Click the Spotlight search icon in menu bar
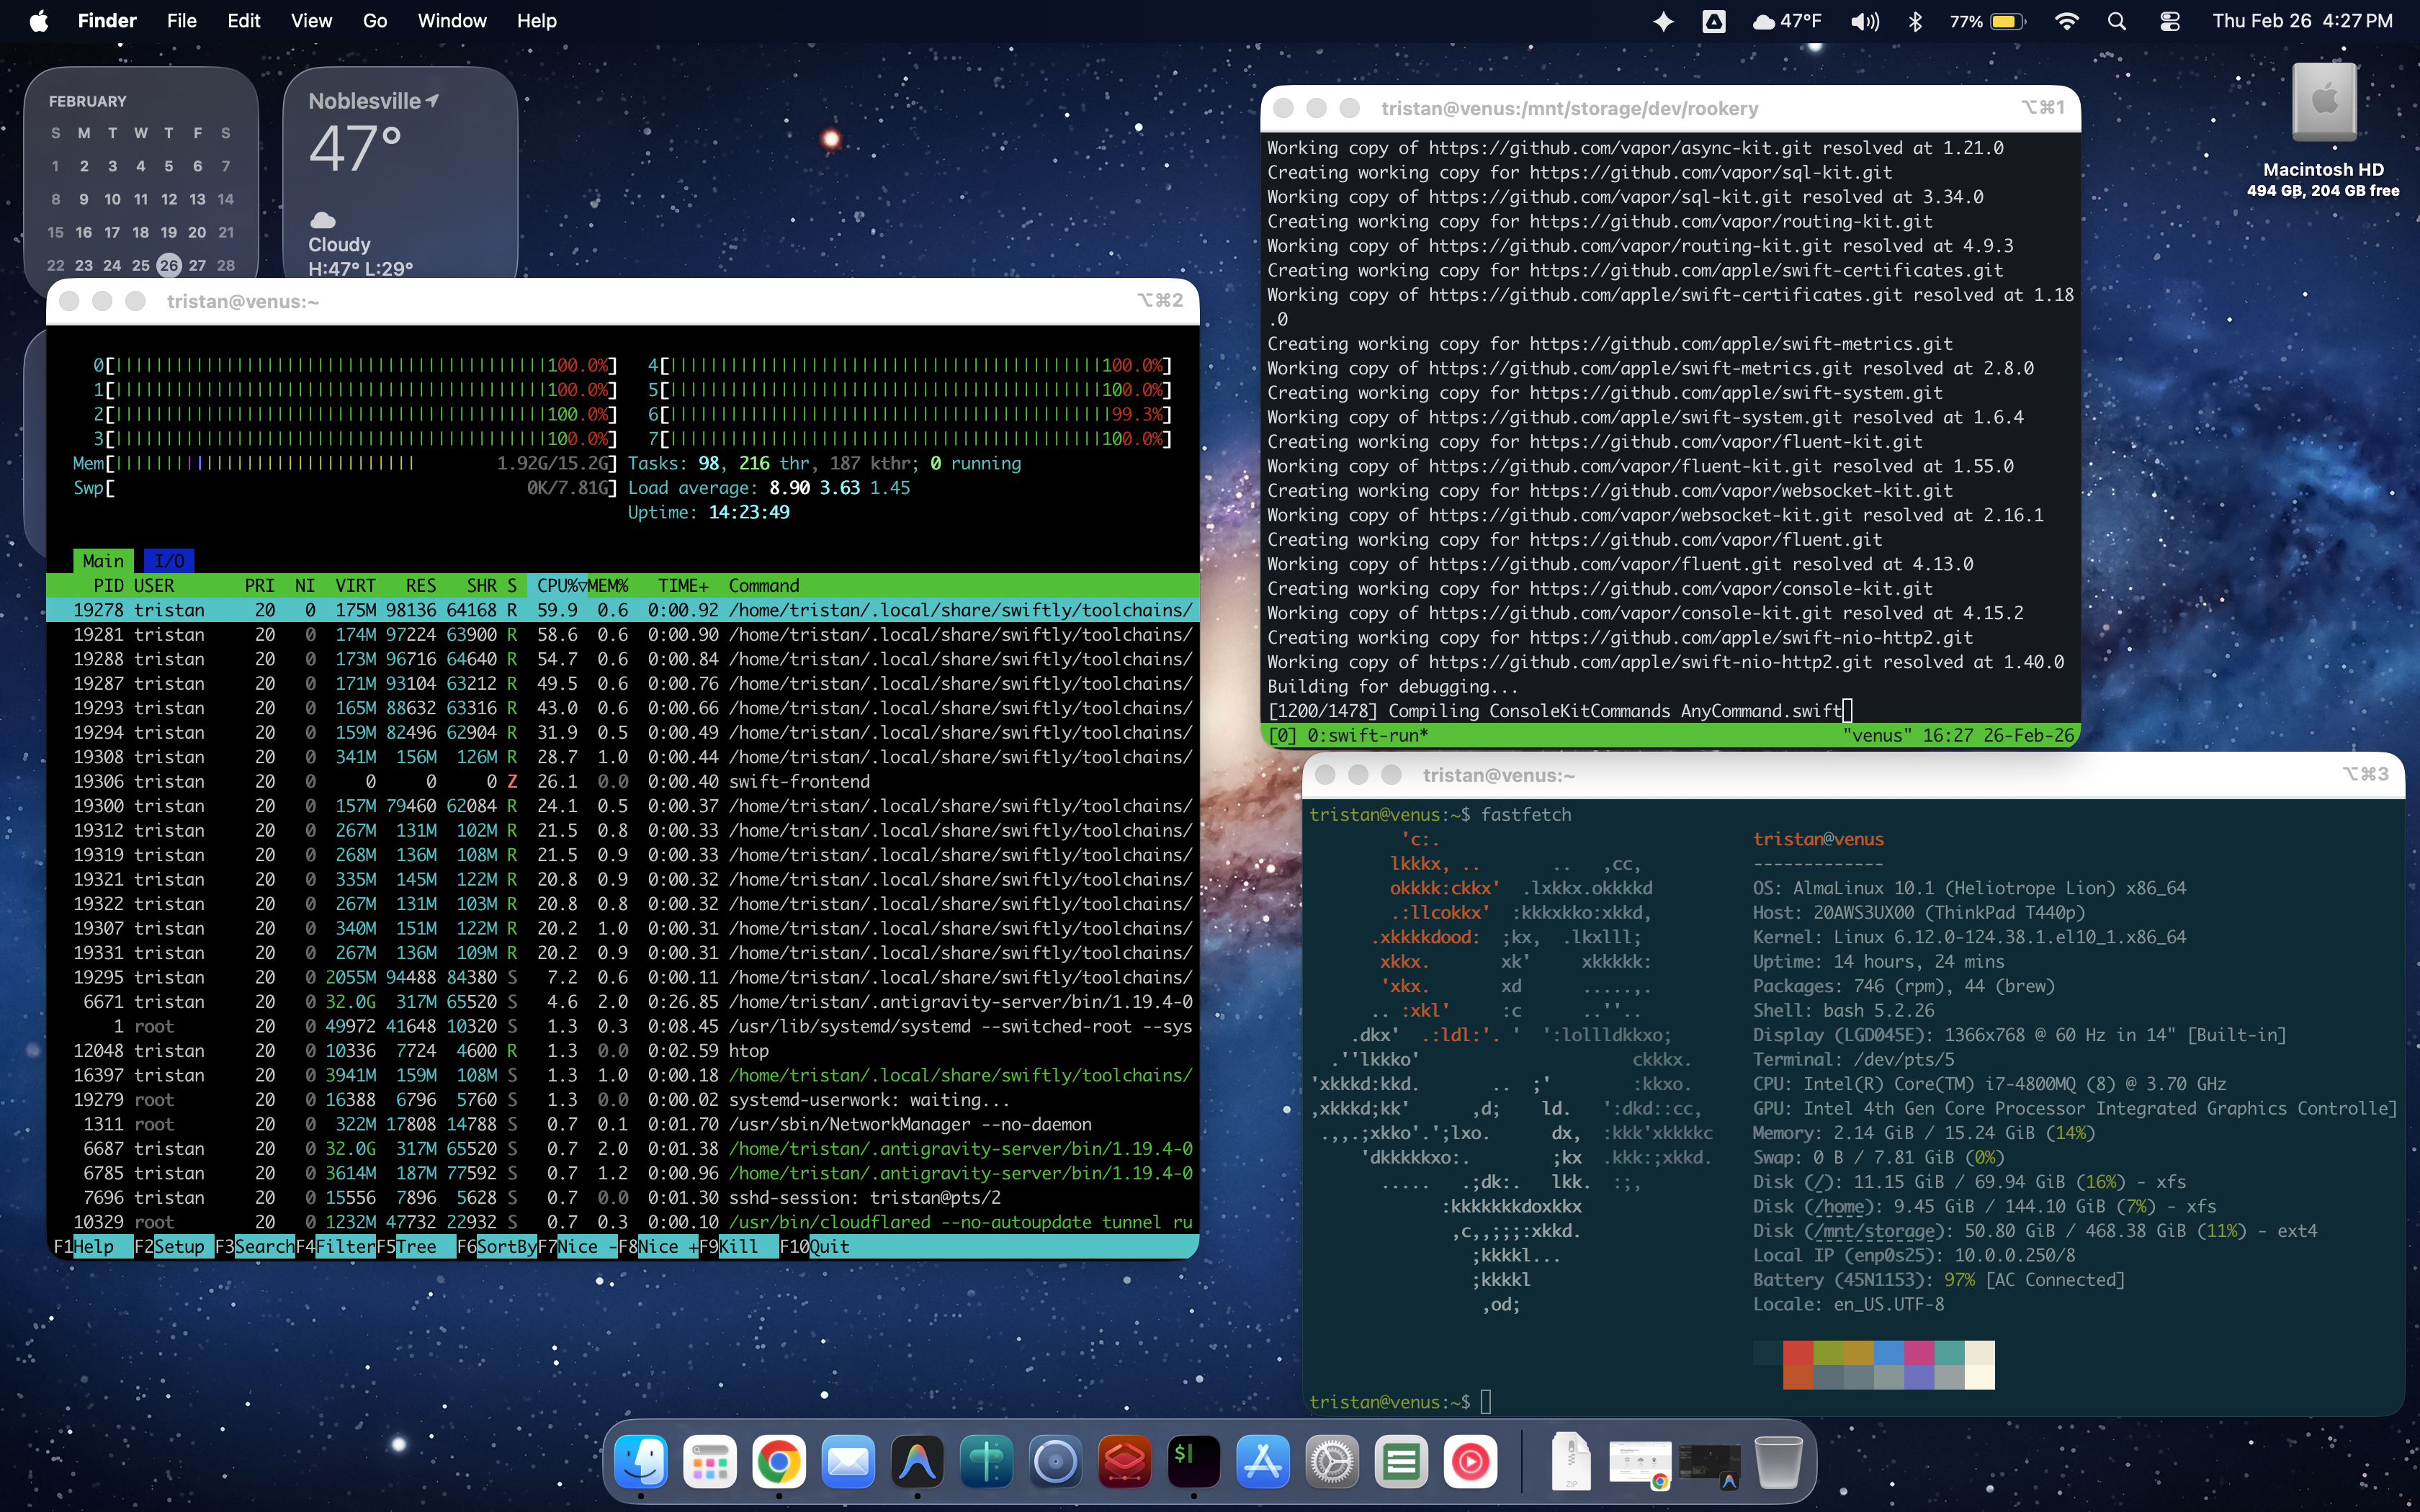This screenshot has width=2420, height=1512. [x=2117, y=20]
